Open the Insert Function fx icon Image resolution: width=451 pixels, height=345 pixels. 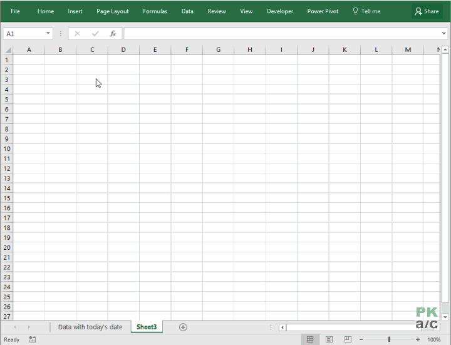point(113,34)
